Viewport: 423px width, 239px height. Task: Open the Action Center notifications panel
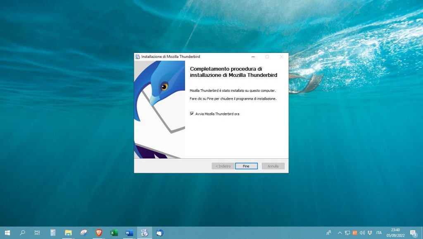413,233
